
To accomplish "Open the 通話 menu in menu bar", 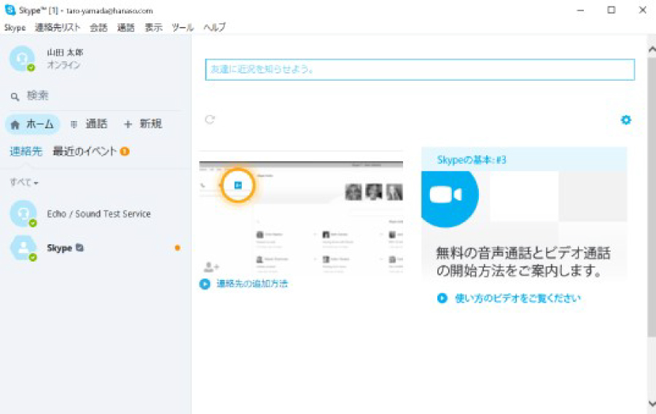I will [125, 28].
